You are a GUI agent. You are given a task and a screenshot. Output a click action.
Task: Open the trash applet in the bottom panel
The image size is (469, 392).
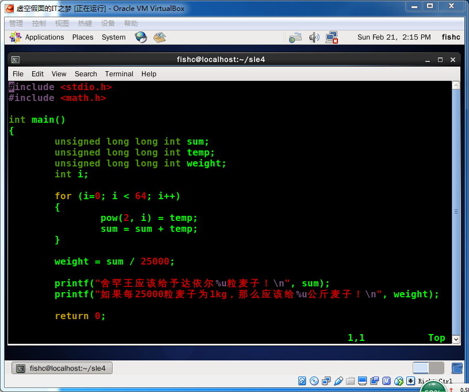pyautogui.click(x=457, y=368)
